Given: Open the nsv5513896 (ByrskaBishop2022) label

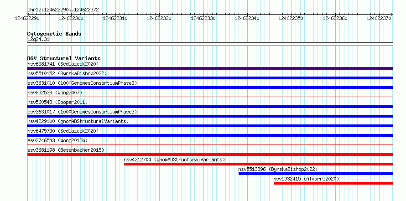Looking at the screenshot, I should click(x=278, y=169).
